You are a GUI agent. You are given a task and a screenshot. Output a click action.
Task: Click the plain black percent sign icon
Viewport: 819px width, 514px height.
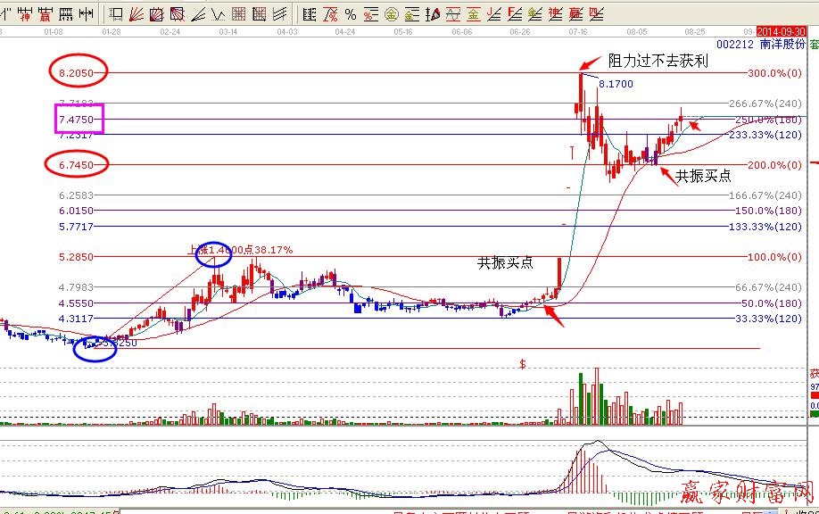(x=351, y=14)
